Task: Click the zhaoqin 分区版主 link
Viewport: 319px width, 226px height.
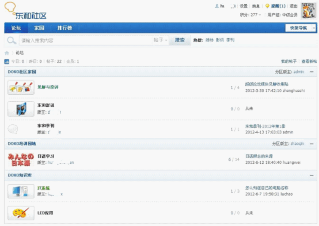Action: (297, 144)
